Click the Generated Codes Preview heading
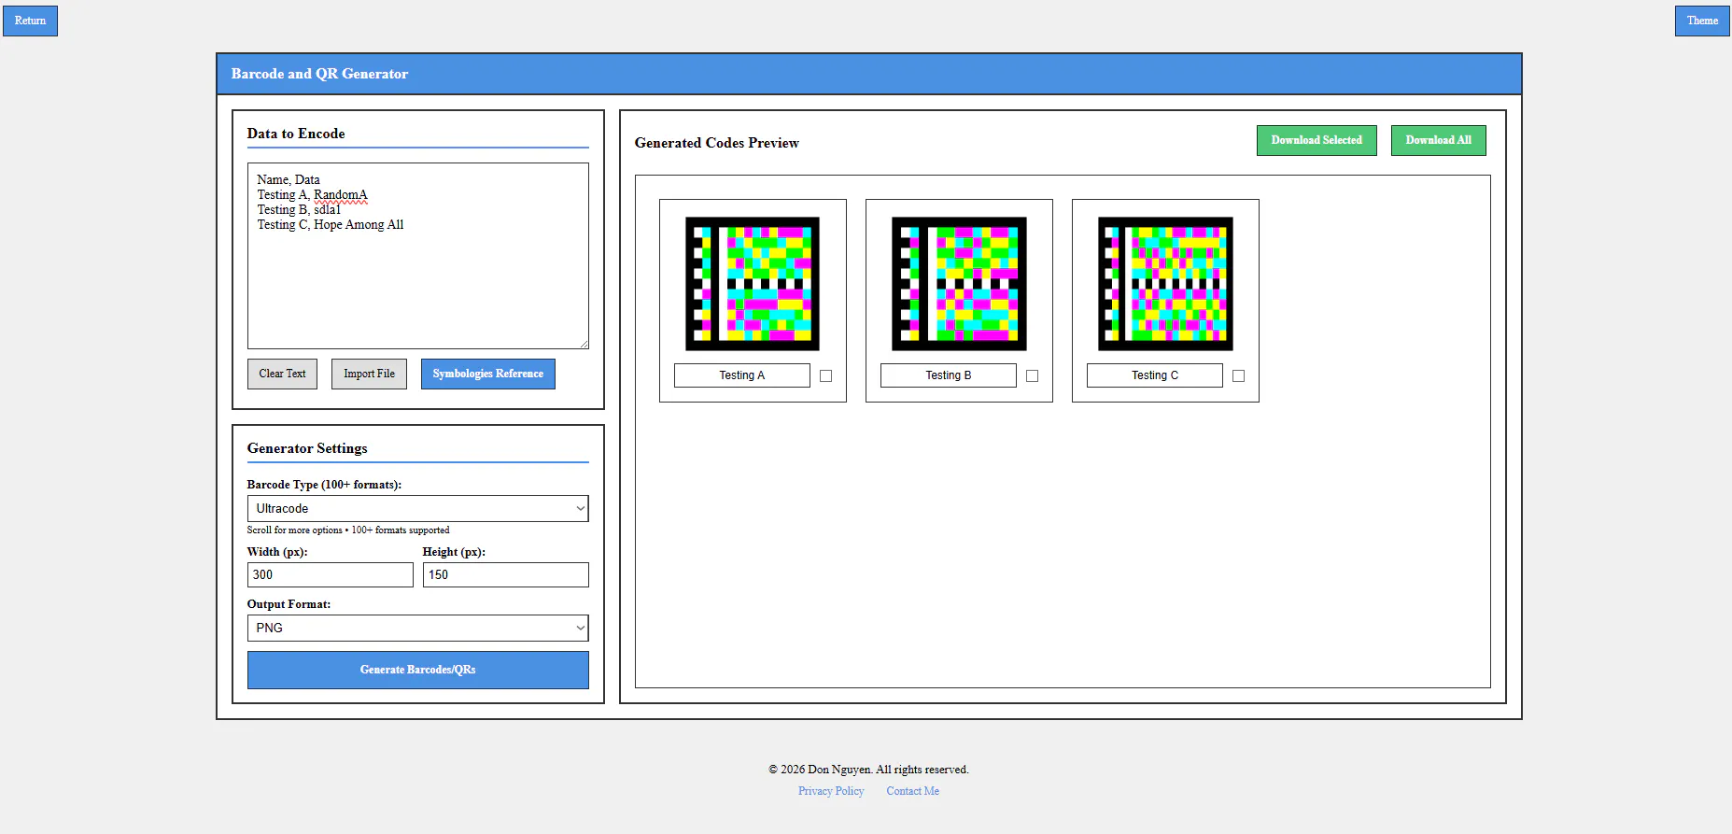Screen dimensions: 1732x834 716,143
